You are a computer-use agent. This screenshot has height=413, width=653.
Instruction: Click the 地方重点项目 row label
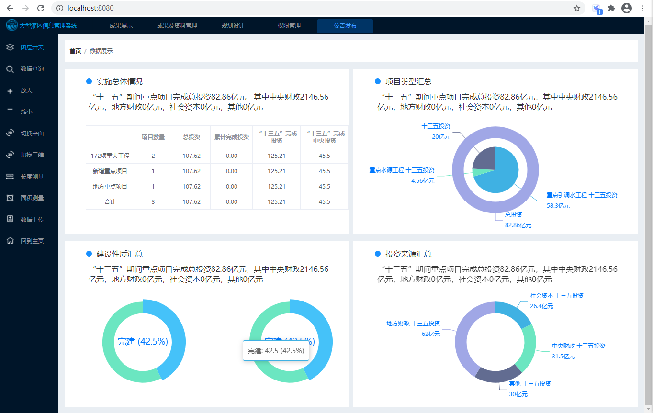pos(110,187)
